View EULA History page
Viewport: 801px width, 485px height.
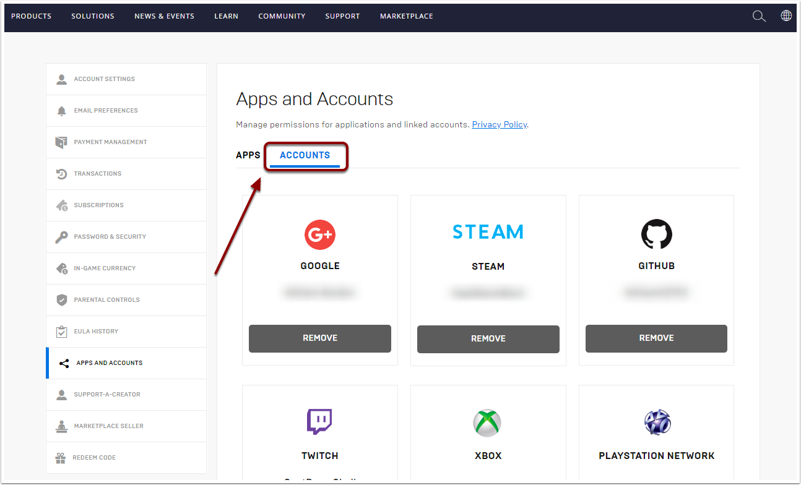(126, 332)
